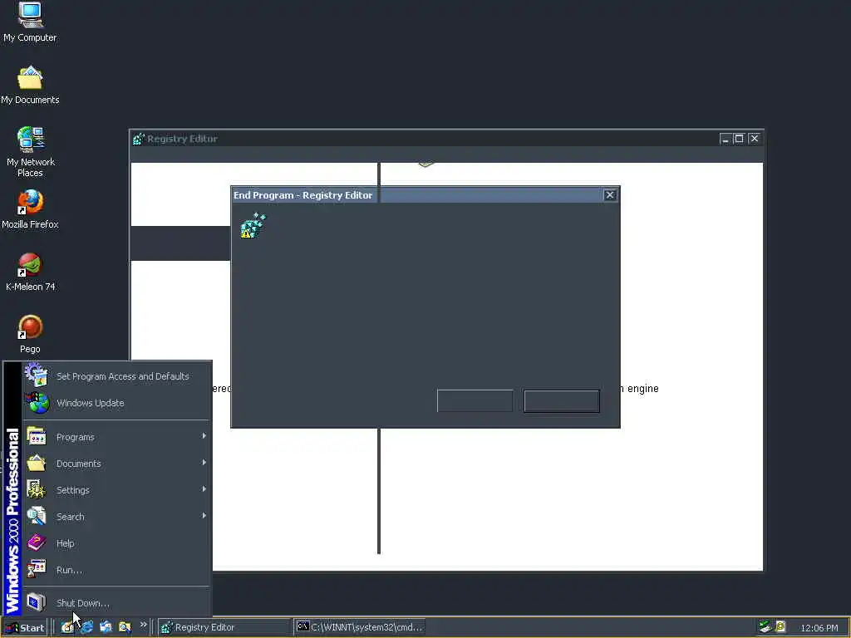
Task: Click the unfocused blank button in End Program dialog
Action: pos(475,401)
